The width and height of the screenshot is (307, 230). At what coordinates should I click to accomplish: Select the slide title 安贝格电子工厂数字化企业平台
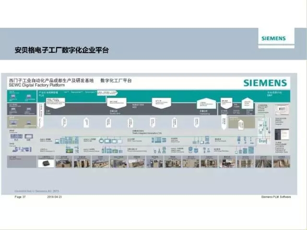click(62, 50)
